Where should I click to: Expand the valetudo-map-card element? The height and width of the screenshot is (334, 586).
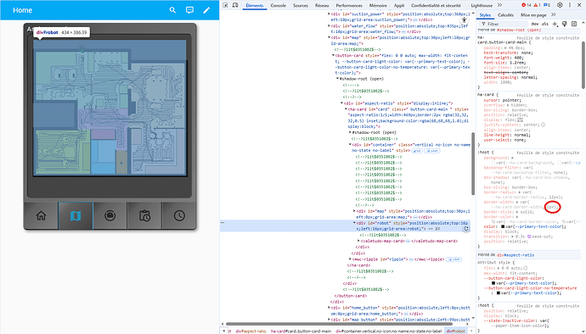(x=358, y=241)
